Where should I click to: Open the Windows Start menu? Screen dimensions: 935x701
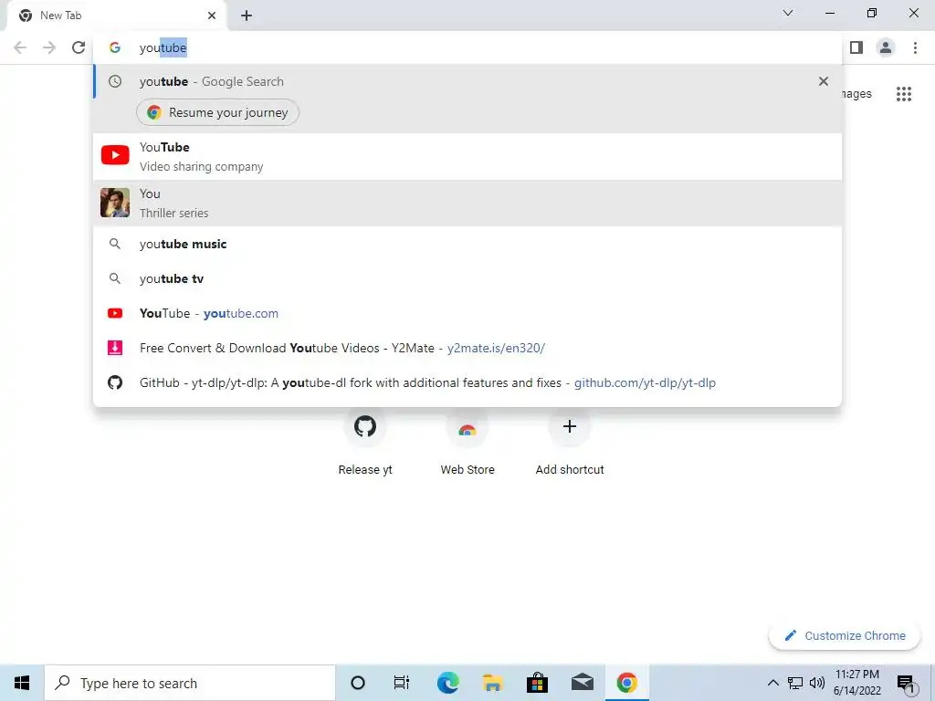click(x=22, y=683)
